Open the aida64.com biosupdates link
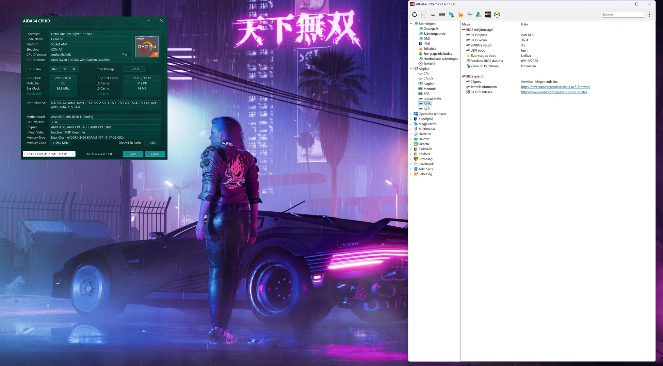This screenshot has height=366, width=663. pyautogui.click(x=554, y=92)
